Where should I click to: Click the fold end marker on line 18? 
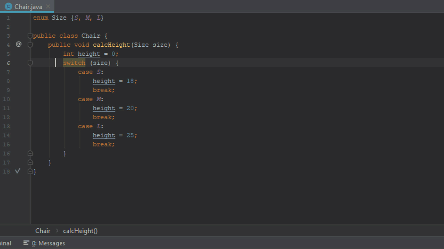click(30, 171)
